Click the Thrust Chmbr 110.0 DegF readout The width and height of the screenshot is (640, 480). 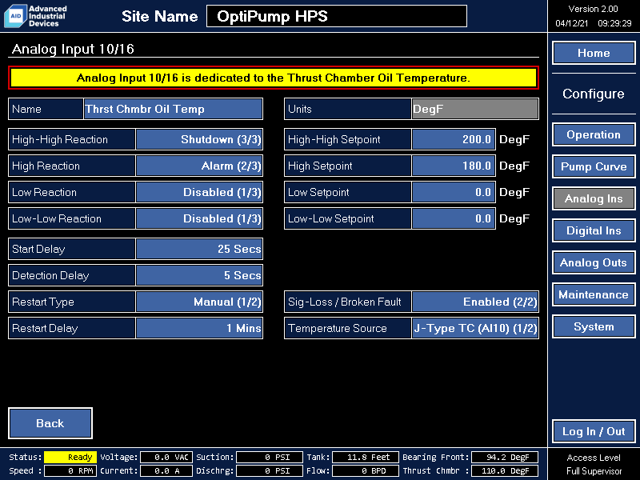tap(505, 470)
